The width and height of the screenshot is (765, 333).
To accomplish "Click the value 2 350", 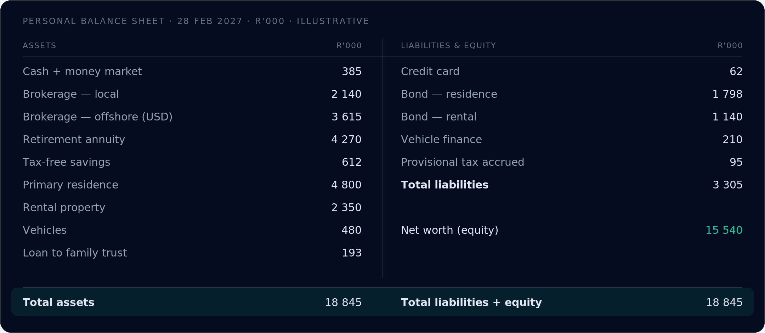I will 346,208.
